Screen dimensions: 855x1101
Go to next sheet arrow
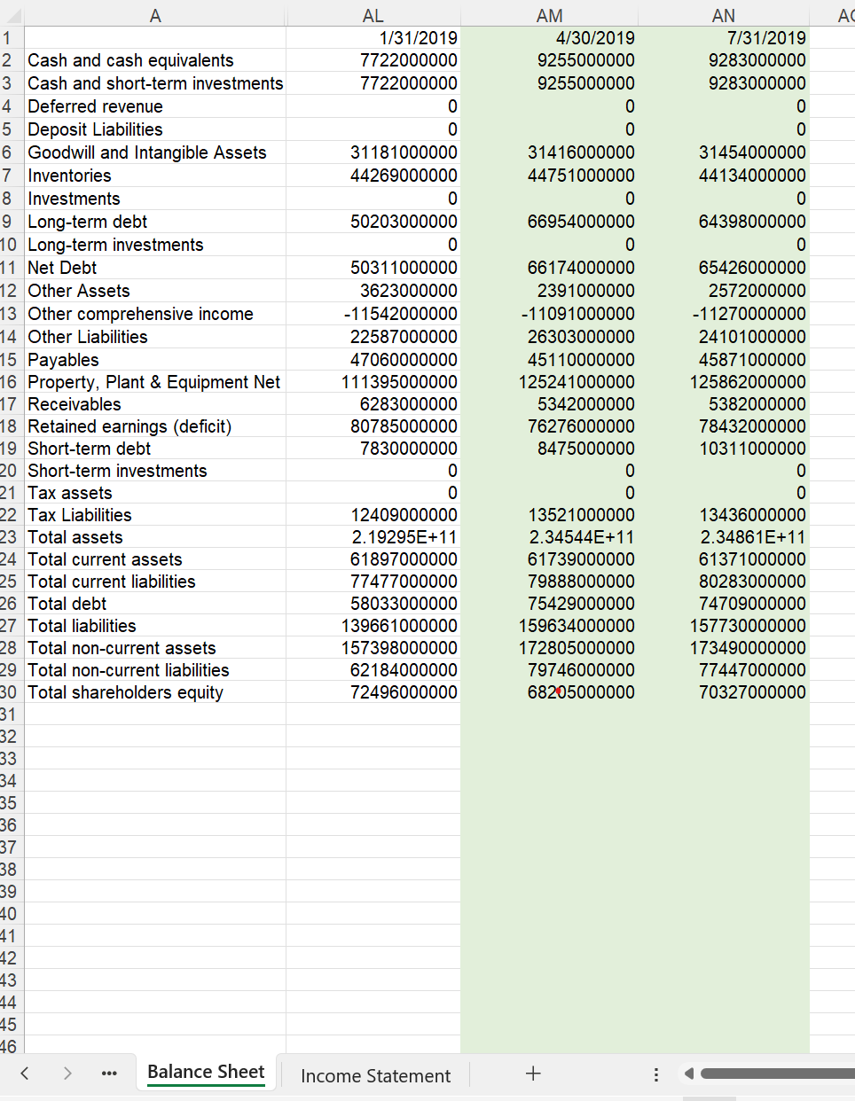tap(67, 1074)
